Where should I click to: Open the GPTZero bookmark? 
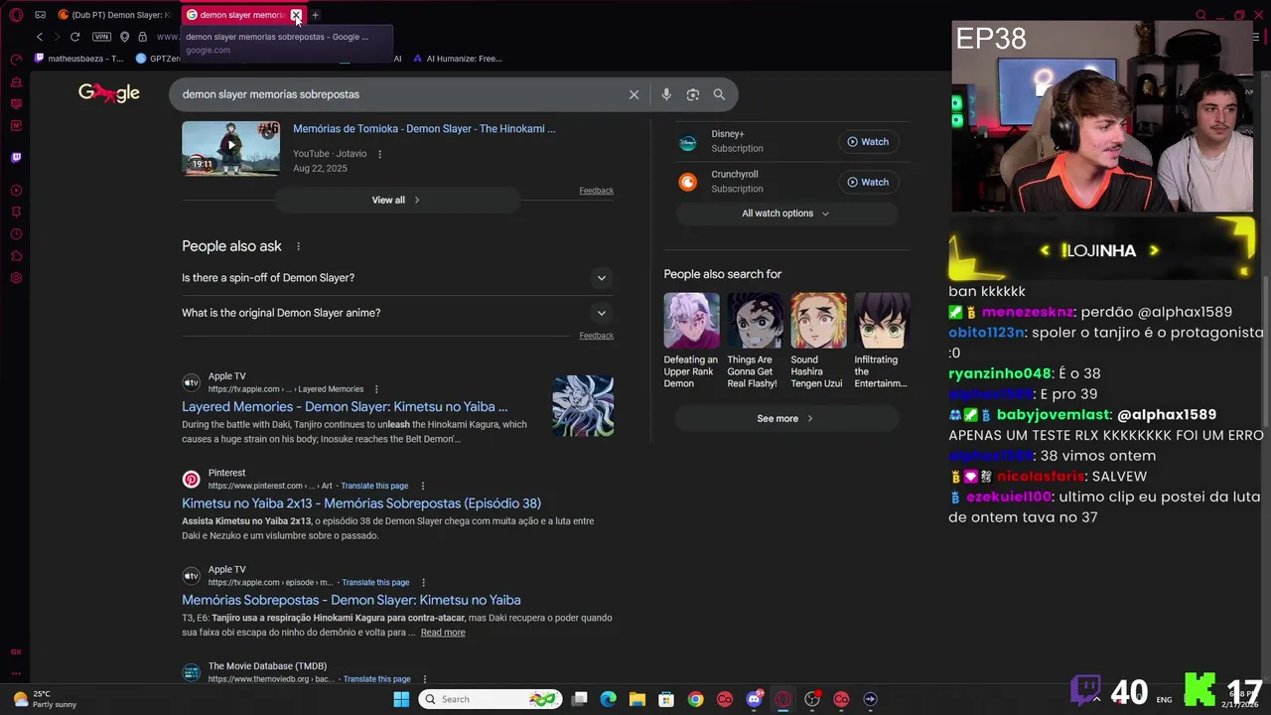157,59
